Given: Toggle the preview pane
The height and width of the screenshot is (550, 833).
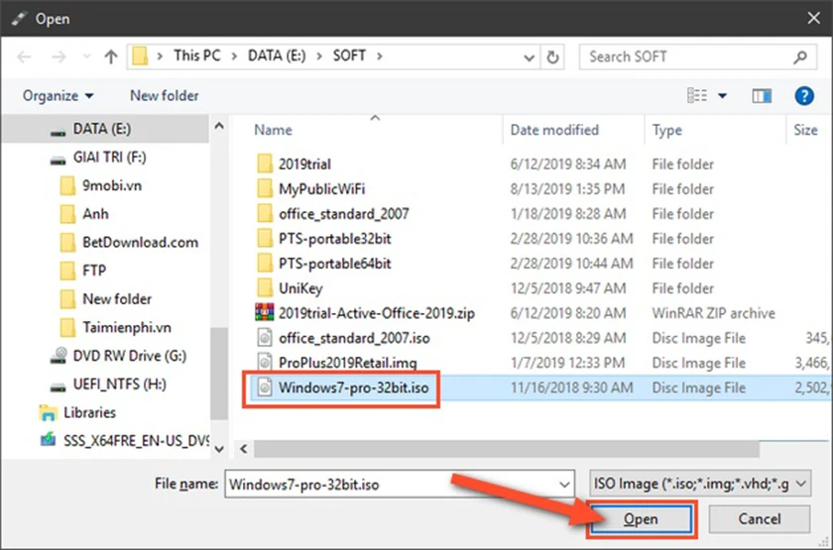Looking at the screenshot, I should (x=762, y=96).
